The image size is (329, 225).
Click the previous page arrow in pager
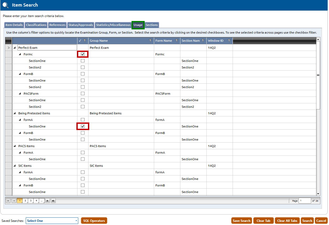[x=14, y=201]
